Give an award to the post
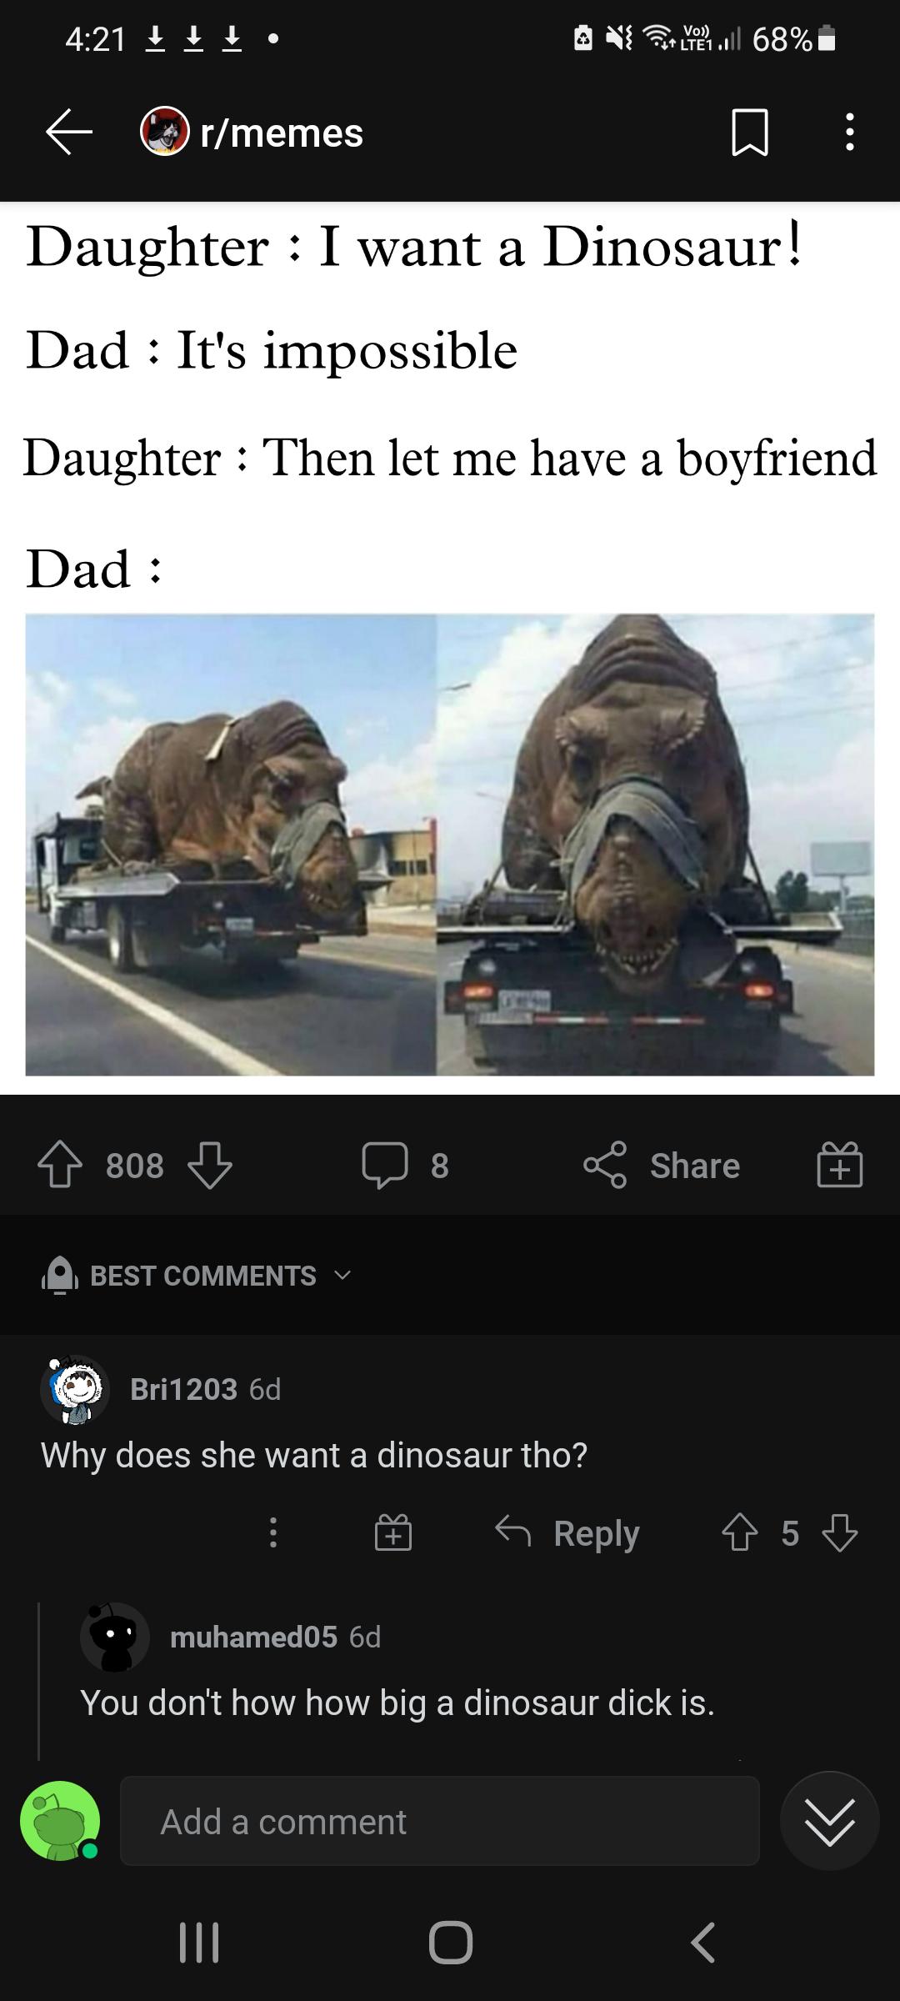The width and height of the screenshot is (900, 2001). (x=840, y=1165)
